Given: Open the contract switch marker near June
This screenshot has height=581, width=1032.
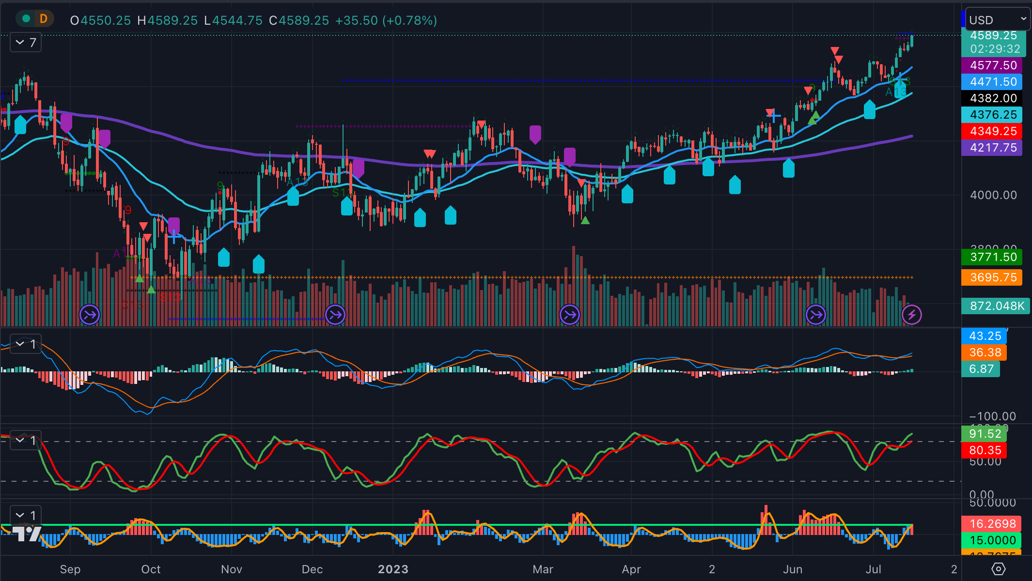Looking at the screenshot, I should click(816, 315).
